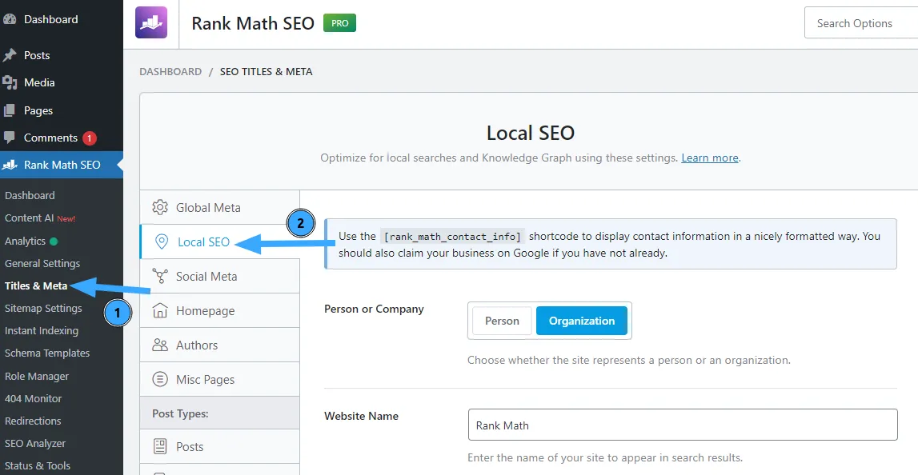Click the Local SEO page heading
This screenshot has height=475, width=918.
point(531,133)
